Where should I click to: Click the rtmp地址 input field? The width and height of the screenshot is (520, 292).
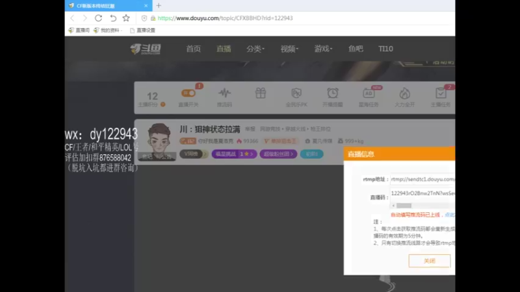tap(422, 179)
